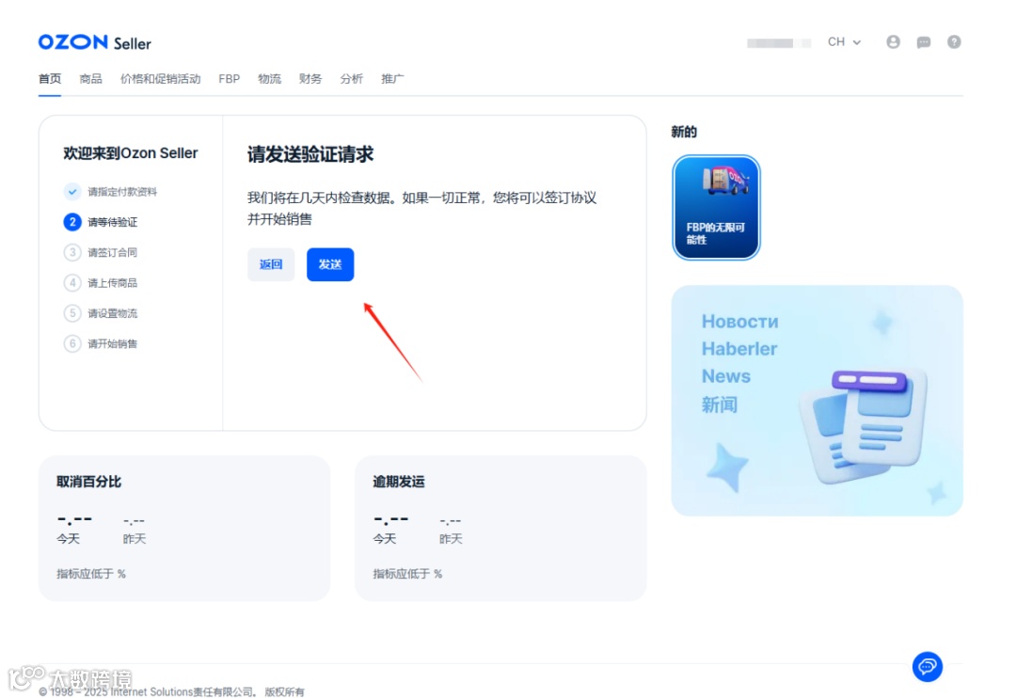The image size is (1016, 698).
Task: Switch to the 首页 tab
Action: pos(50,79)
